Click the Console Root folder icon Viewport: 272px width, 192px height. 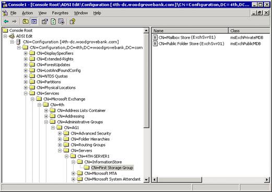point(5,30)
